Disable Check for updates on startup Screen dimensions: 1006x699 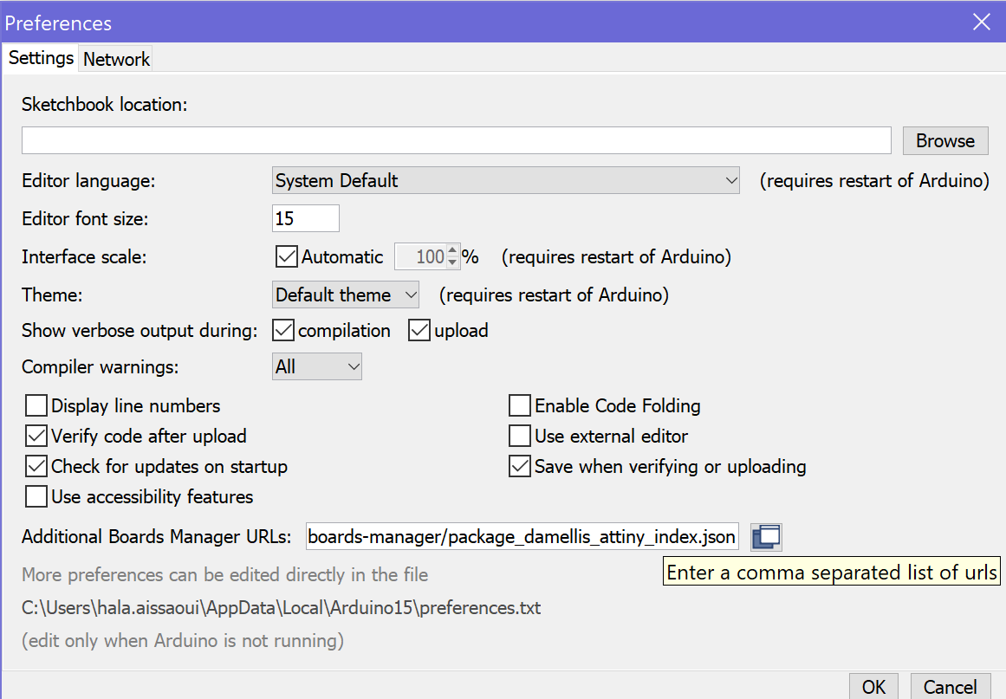click(x=36, y=467)
